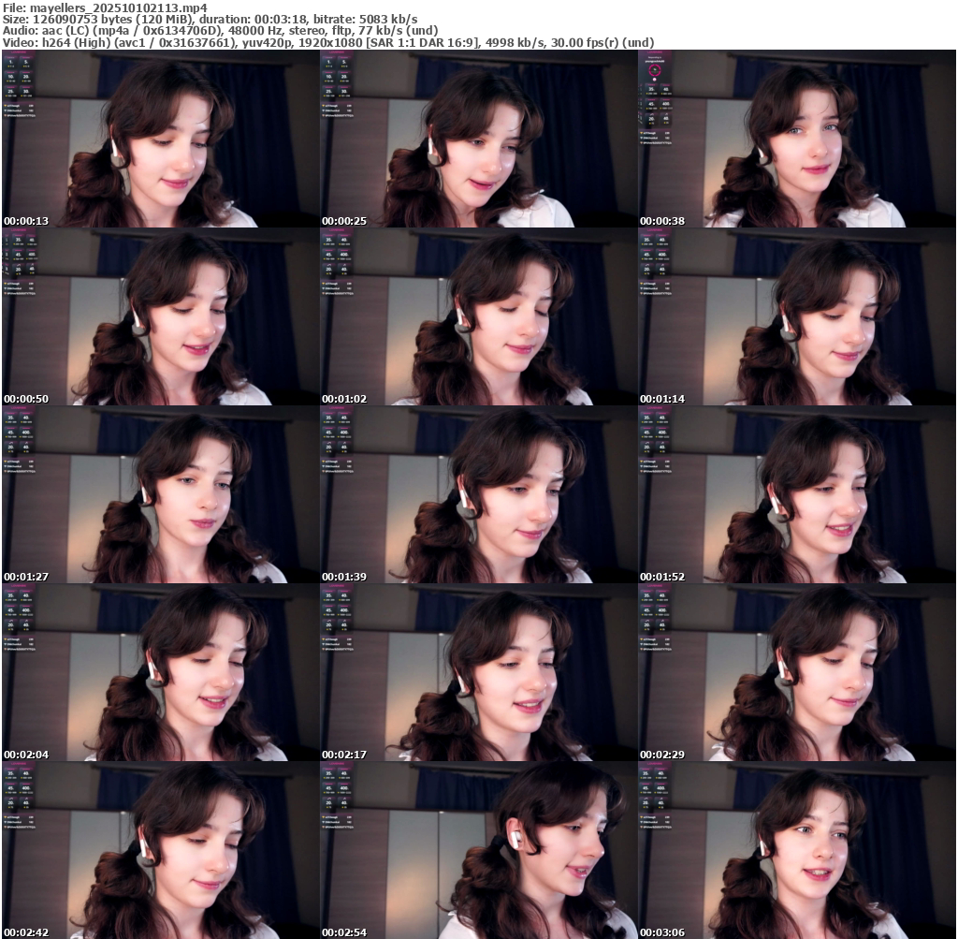The width and height of the screenshot is (958, 939).
Task: Open the thumbnail at 00:01:02
Action: [x=478, y=316]
